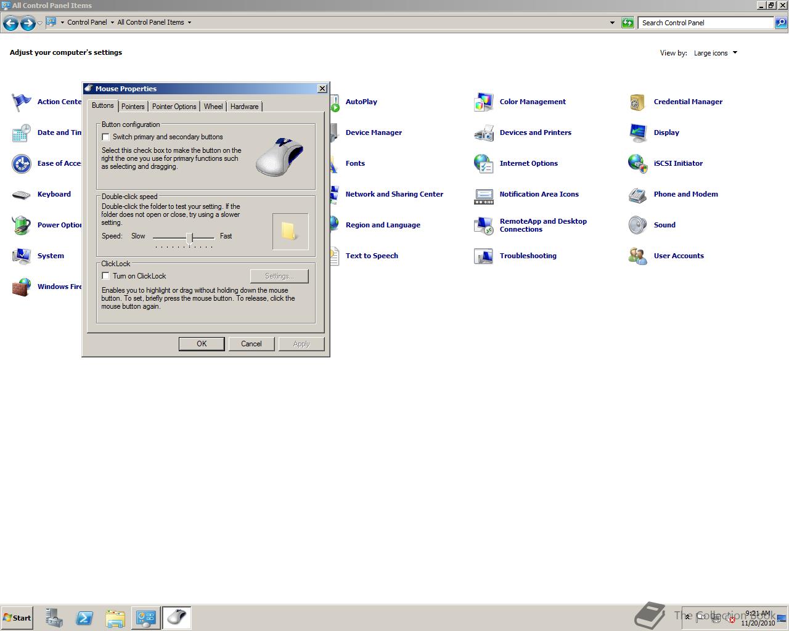Click the double-click test folder
789x631 pixels.
(290, 232)
